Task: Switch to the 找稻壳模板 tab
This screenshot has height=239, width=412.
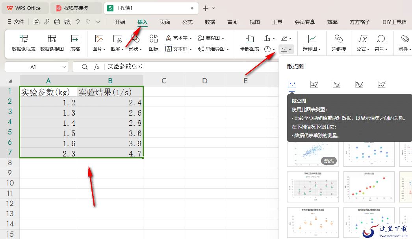Action: pyautogui.click(x=76, y=8)
